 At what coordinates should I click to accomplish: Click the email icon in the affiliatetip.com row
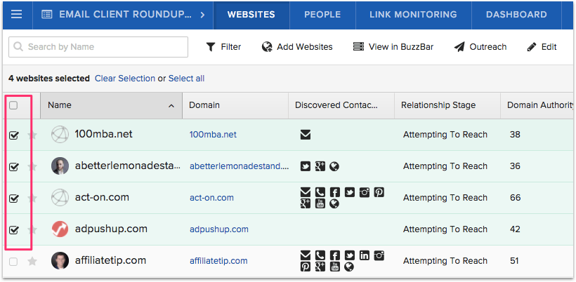306,255
